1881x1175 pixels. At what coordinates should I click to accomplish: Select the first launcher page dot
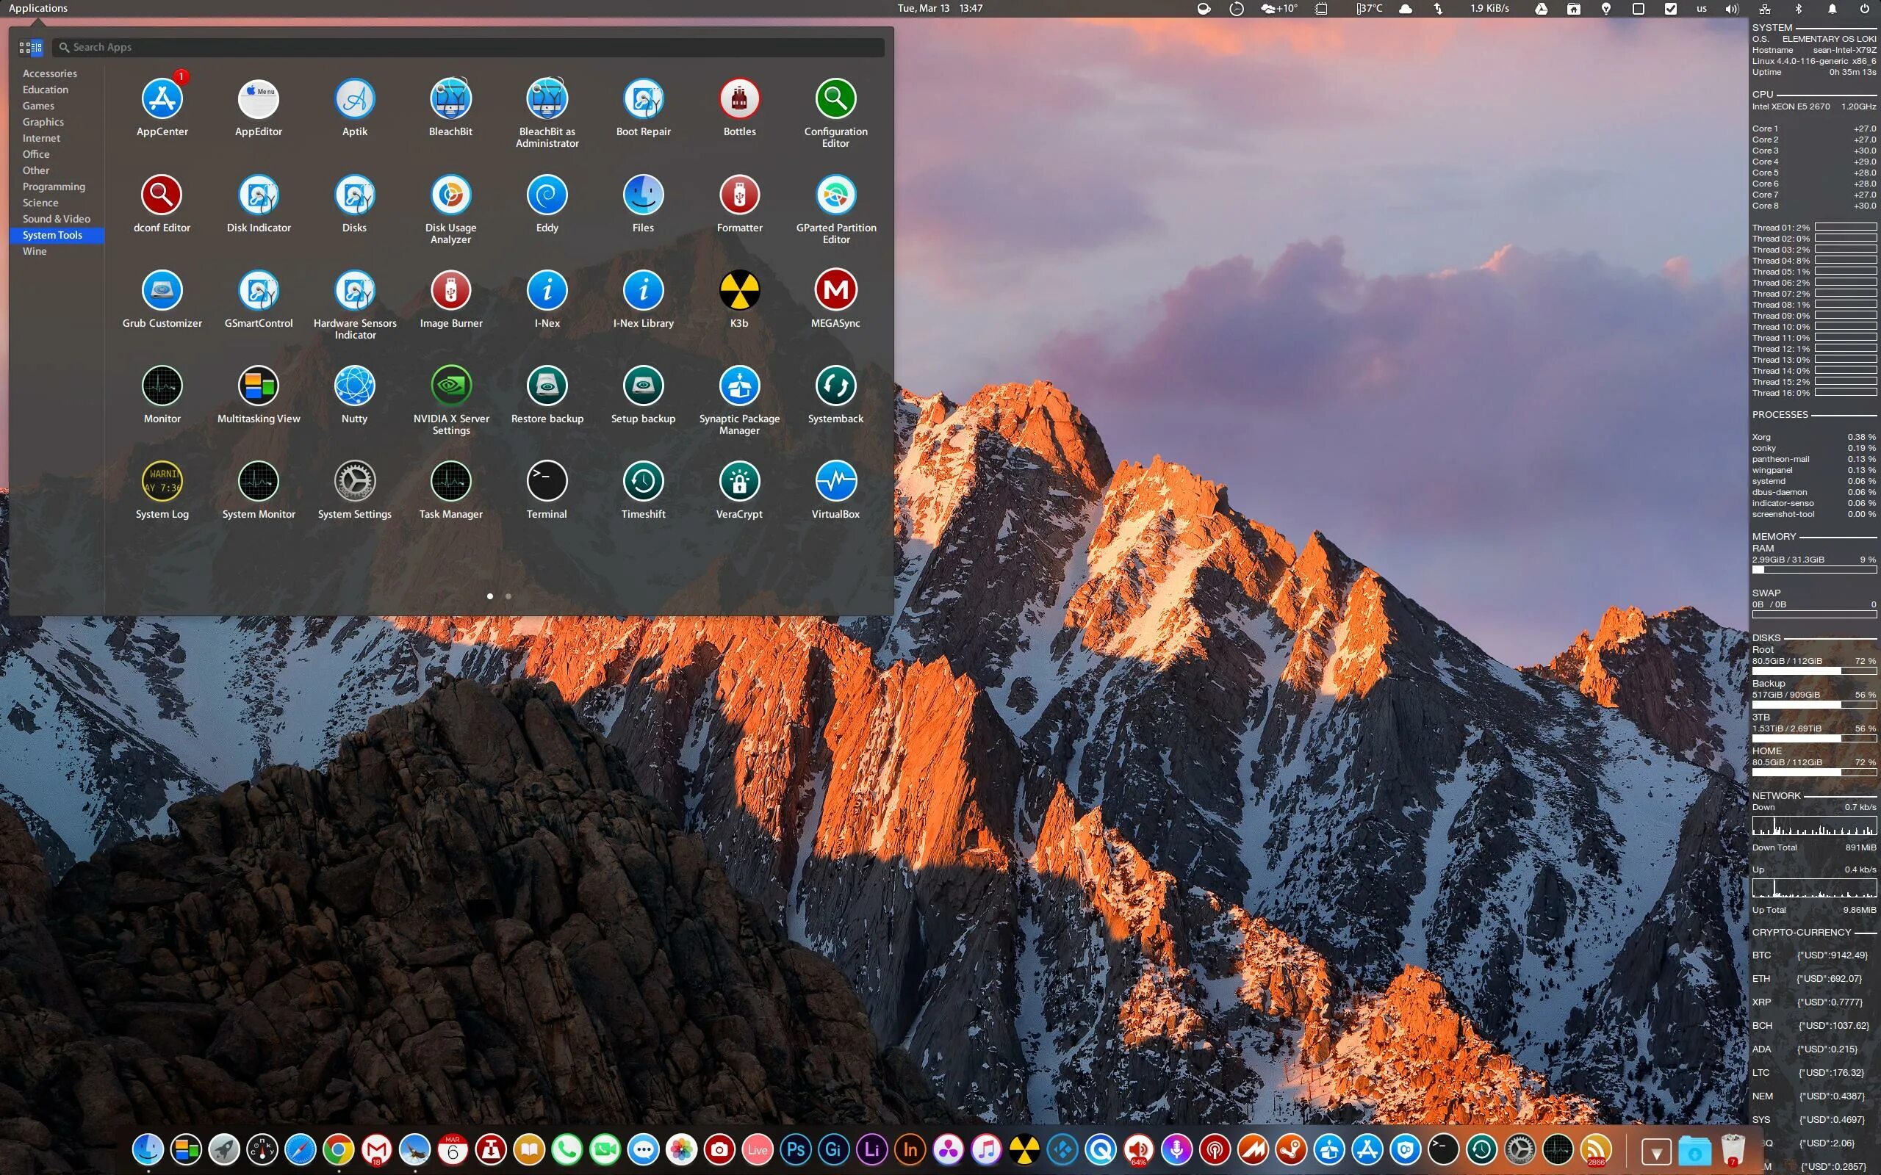pos(489,596)
